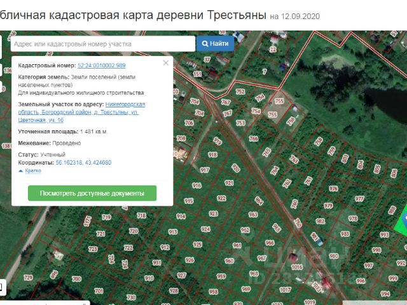Select parcel 918 on the map
The height and width of the screenshot is (305, 407).
tap(212, 155)
